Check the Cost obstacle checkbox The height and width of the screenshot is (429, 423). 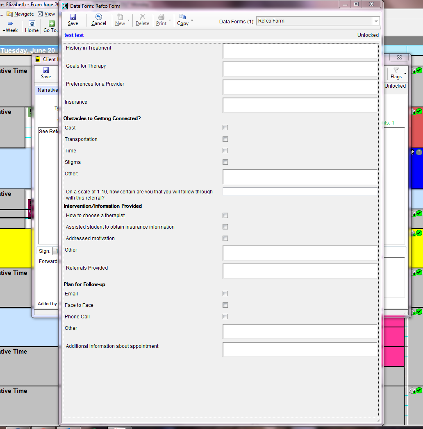(225, 128)
